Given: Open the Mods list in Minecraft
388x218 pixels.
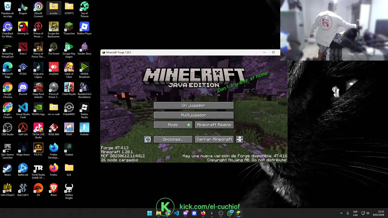Looking at the screenshot, I should [173, 125].
